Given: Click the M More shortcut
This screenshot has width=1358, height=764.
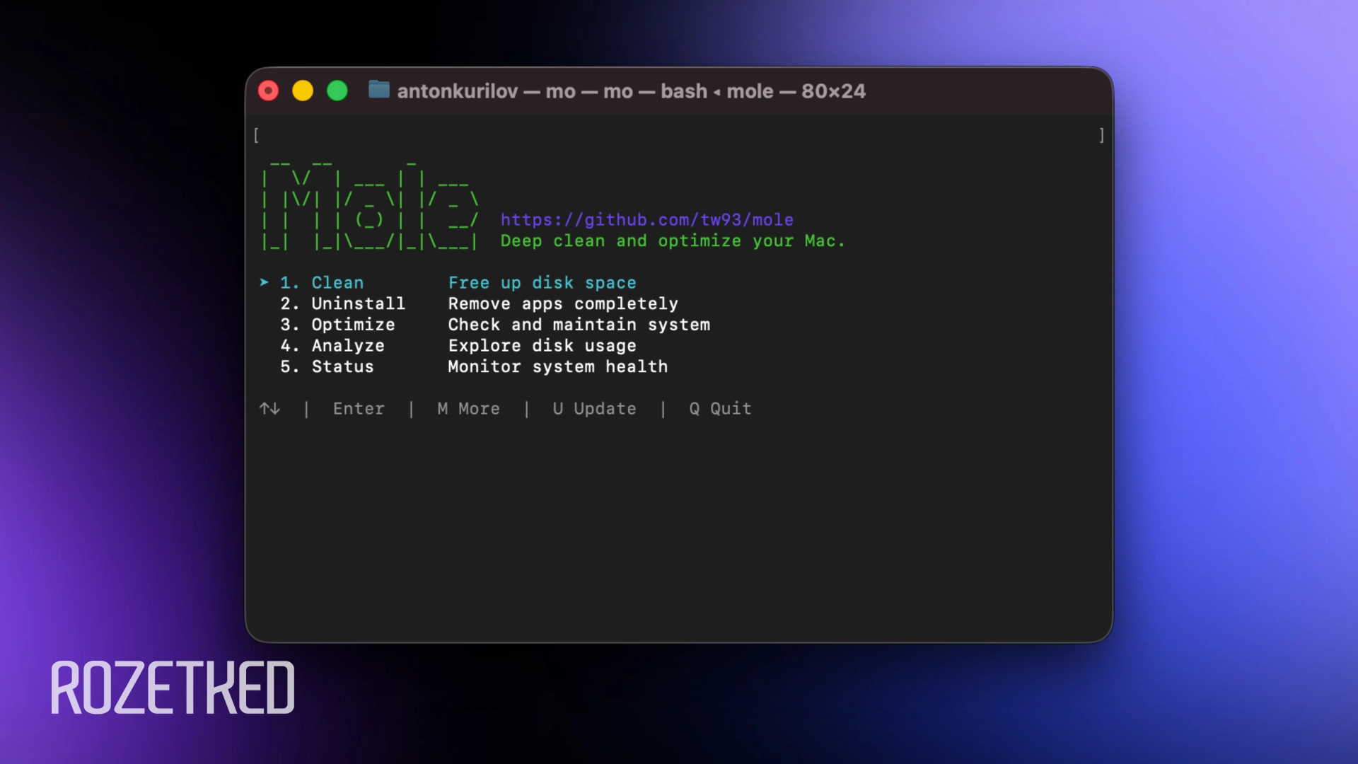Looking at the screenshot, I should click(468, 409).
